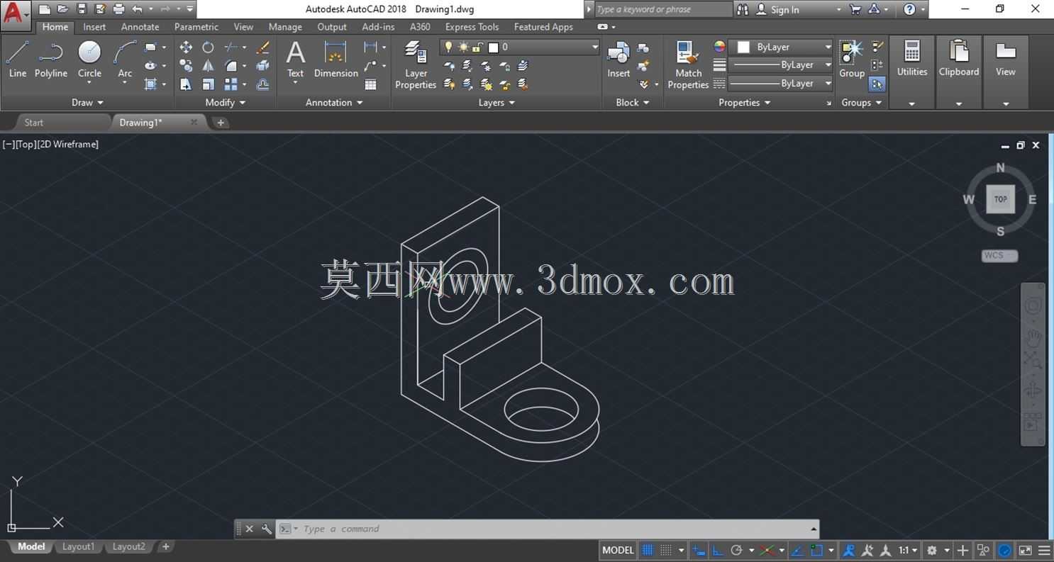Open the Annotate ribbon tab
Screen dimensions: 1054x562
coord(140,27)
